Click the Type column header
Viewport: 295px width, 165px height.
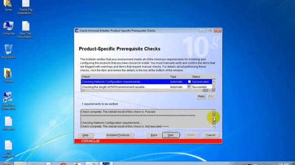point(178,77)
